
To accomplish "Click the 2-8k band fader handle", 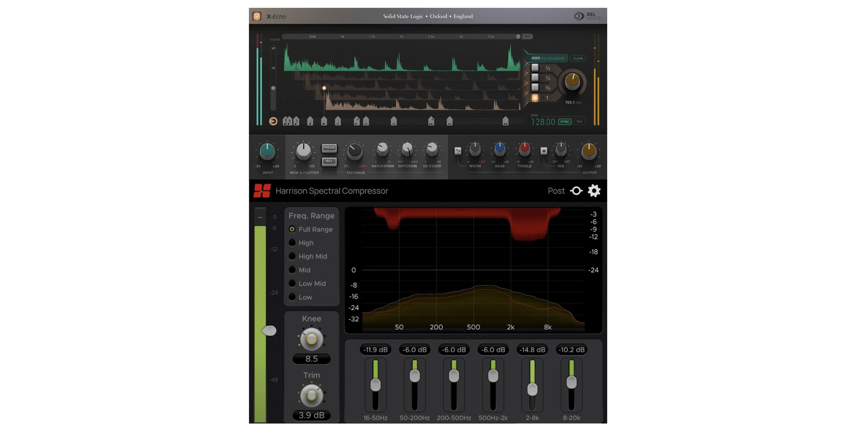I will click(532, 389).
